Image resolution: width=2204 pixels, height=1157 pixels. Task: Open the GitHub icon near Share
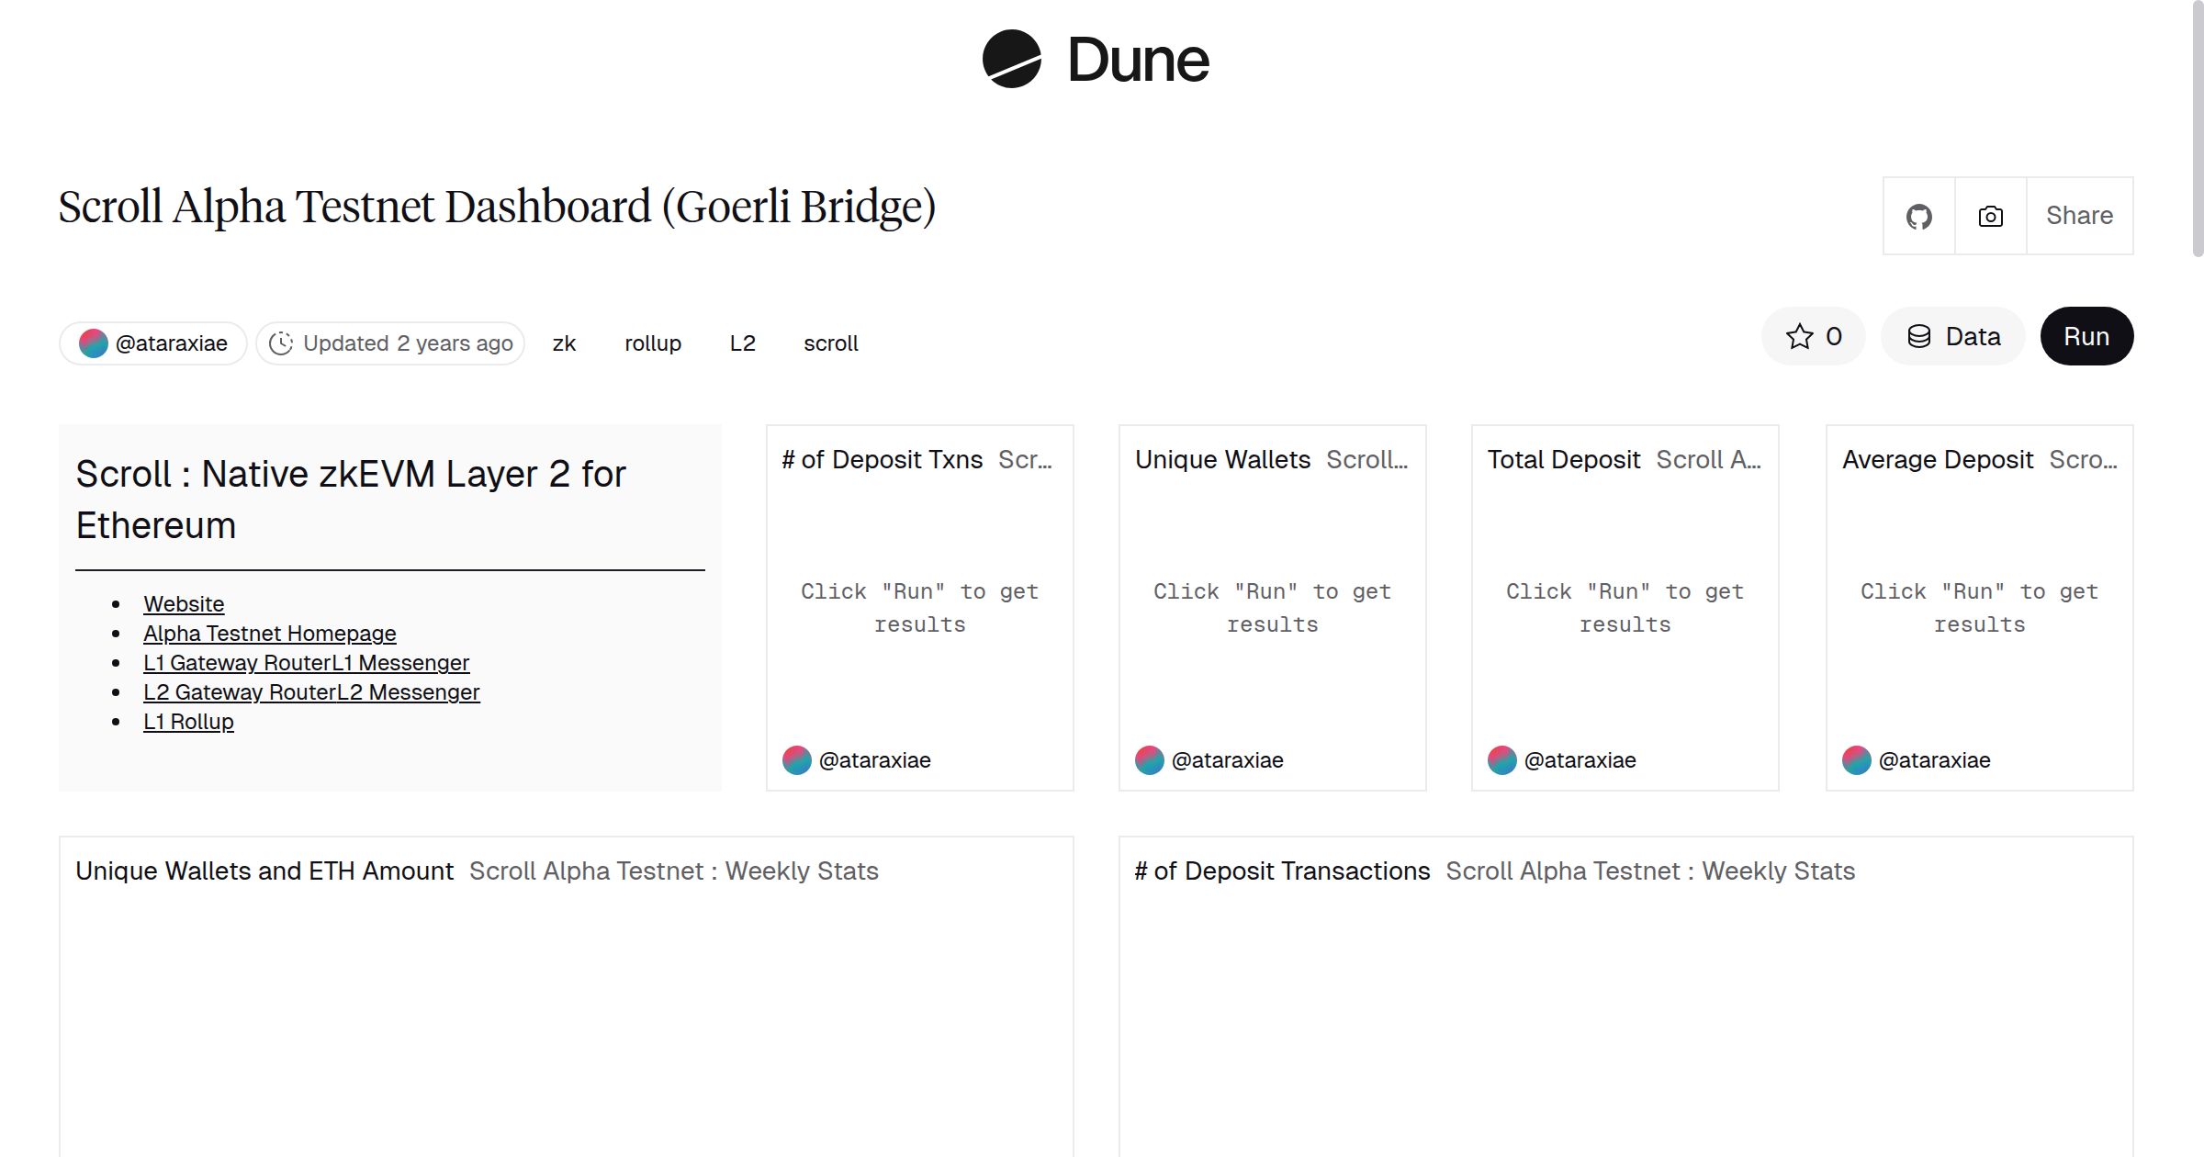1918,216
